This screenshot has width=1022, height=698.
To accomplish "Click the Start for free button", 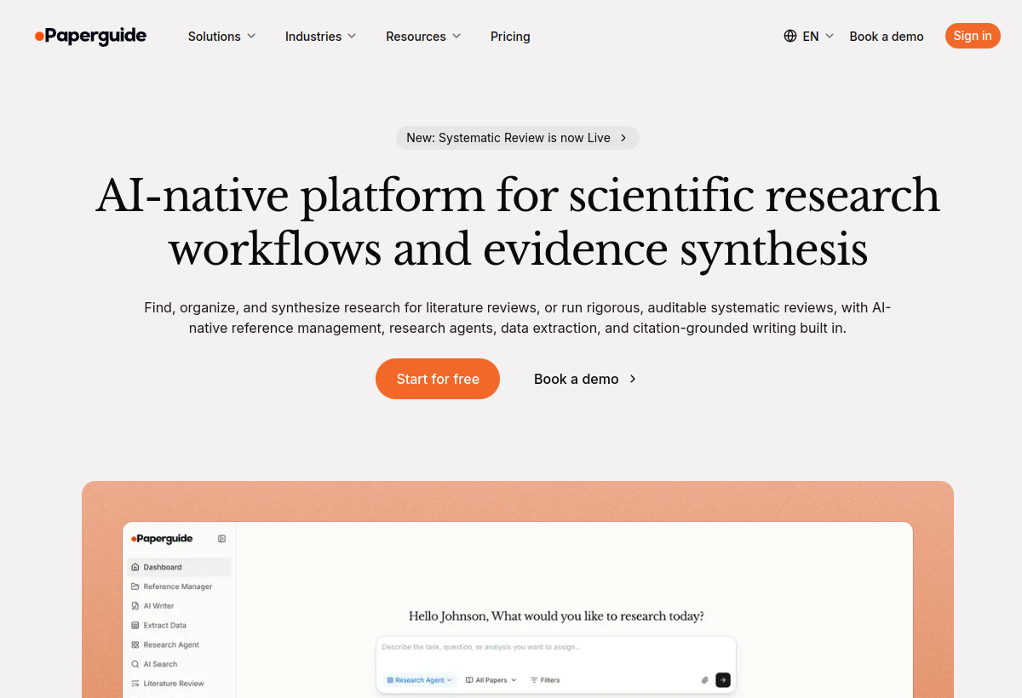I will point(438,379).
